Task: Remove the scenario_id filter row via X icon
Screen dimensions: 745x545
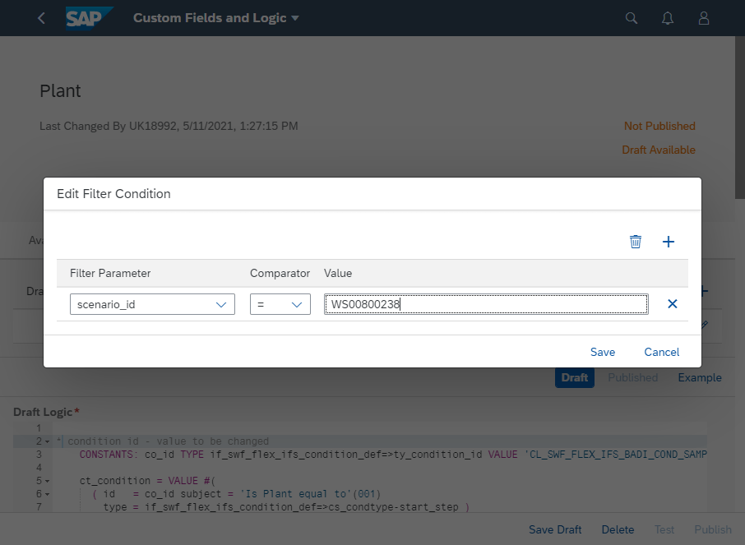Action: pos(673,303)
